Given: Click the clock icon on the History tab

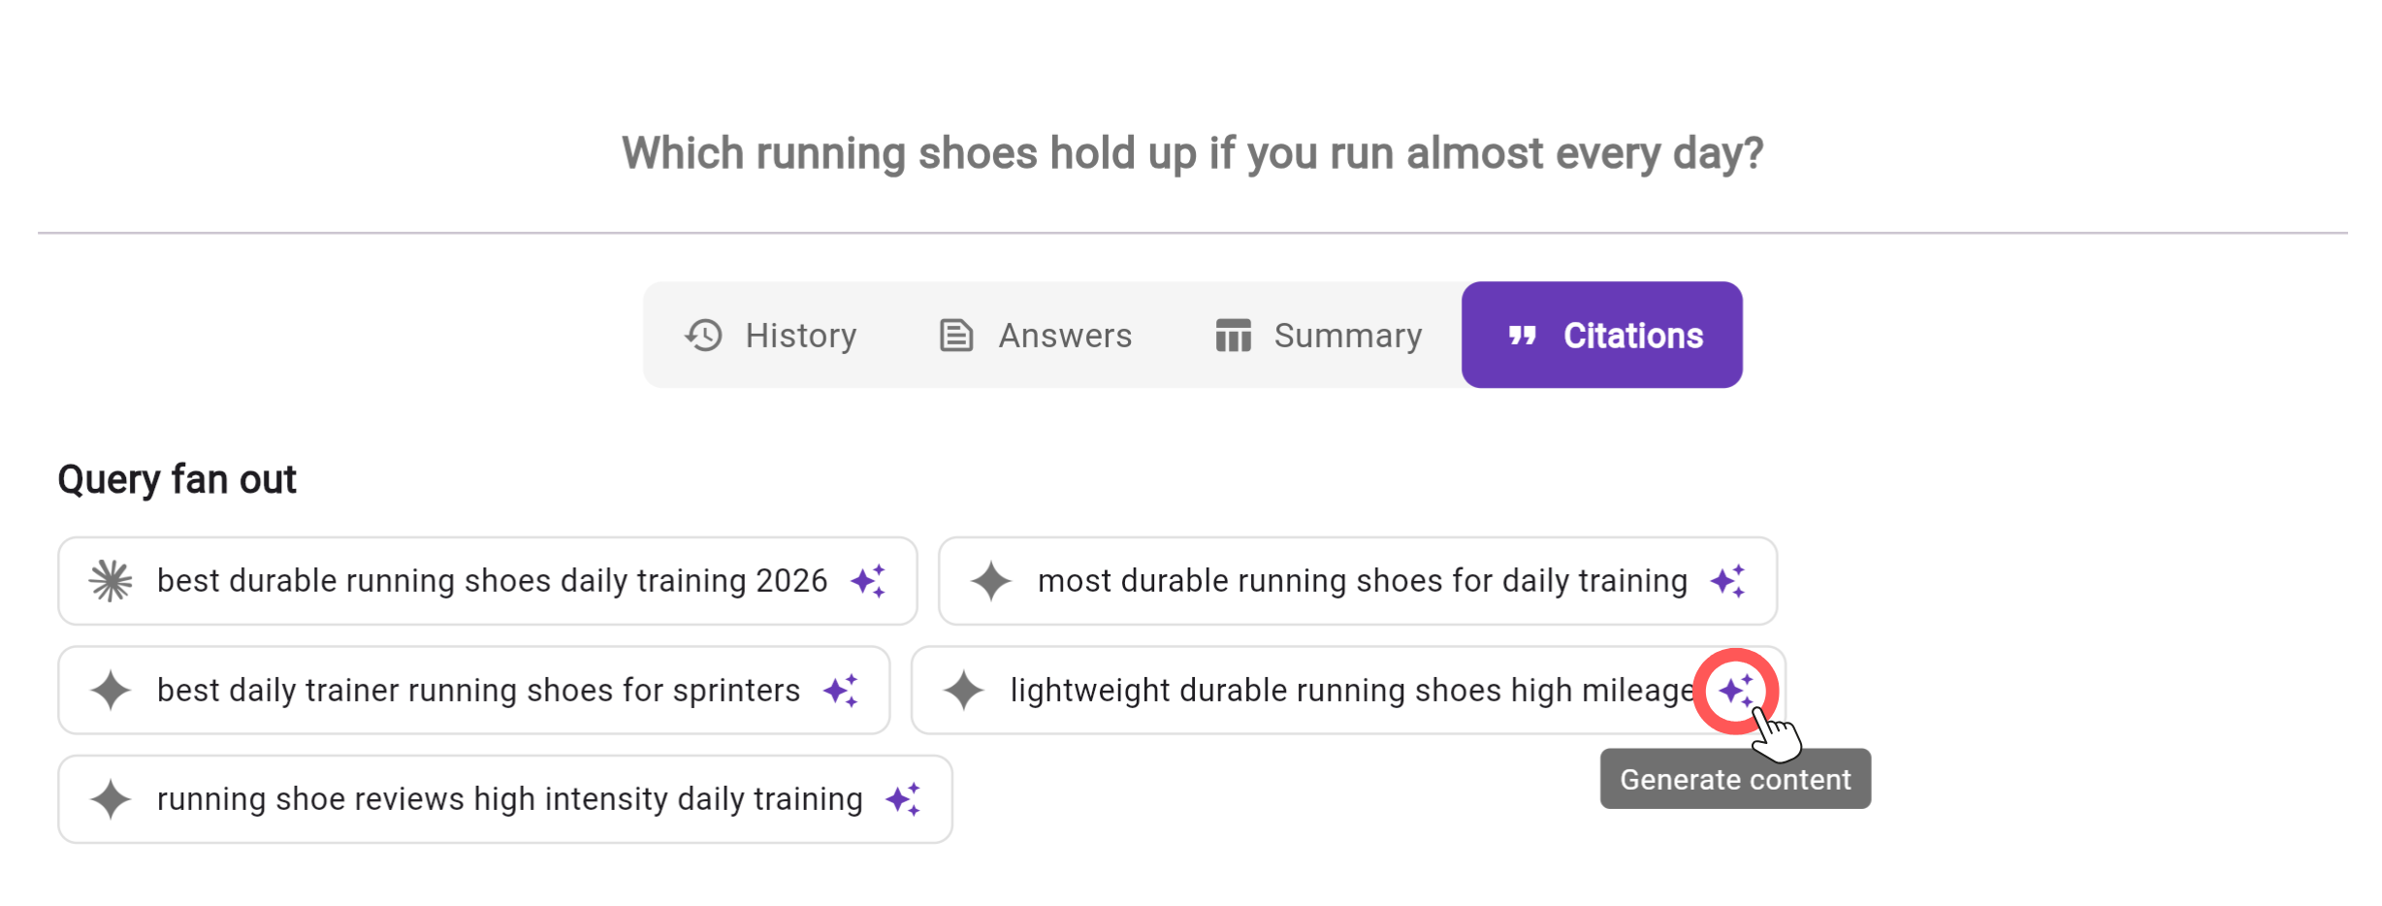Looking at the screenshot, I should click(704, 335).
